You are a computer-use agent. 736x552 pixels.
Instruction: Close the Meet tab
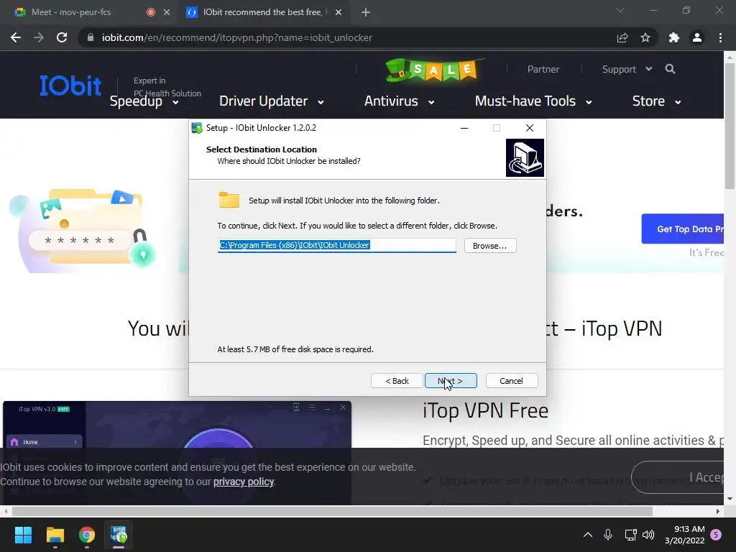pos(167,12)
